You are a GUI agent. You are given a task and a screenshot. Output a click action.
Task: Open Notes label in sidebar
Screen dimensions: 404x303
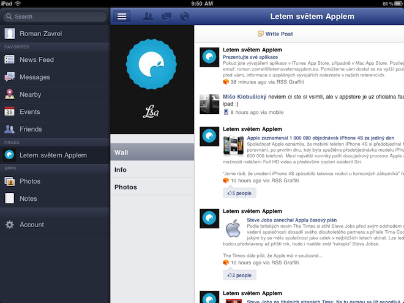28,199
